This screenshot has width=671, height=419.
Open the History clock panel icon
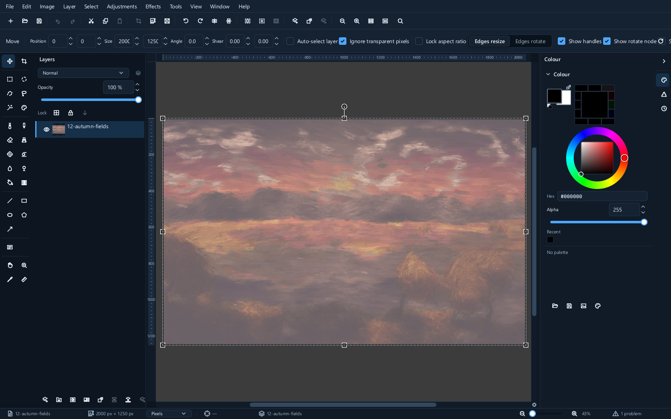click(x=664, y=109)
